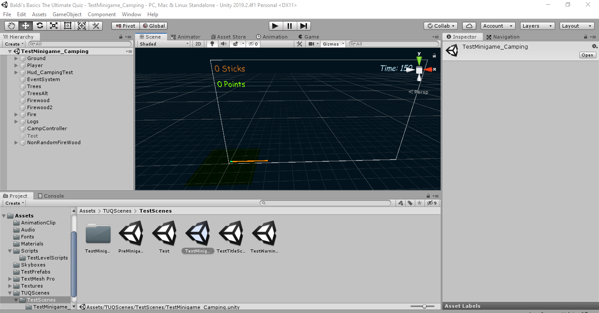Select the PreMiniga... scene asset
The height and width of the screenshot is (313, 599).
131,237
